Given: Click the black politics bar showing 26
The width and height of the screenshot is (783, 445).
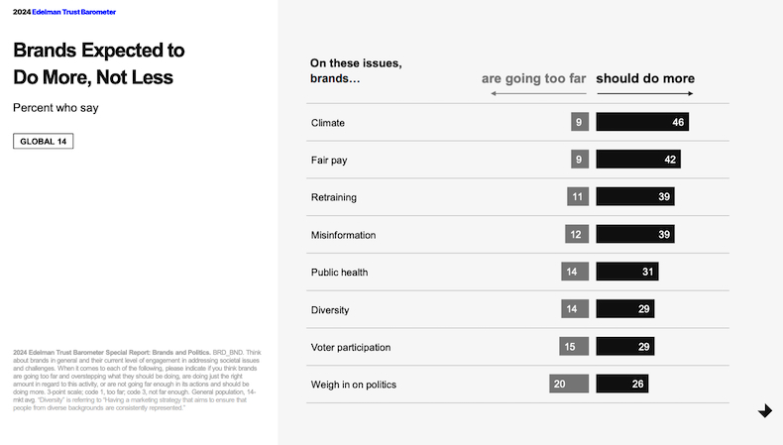Looking at the screenshot, I should (x=622, y=384).
